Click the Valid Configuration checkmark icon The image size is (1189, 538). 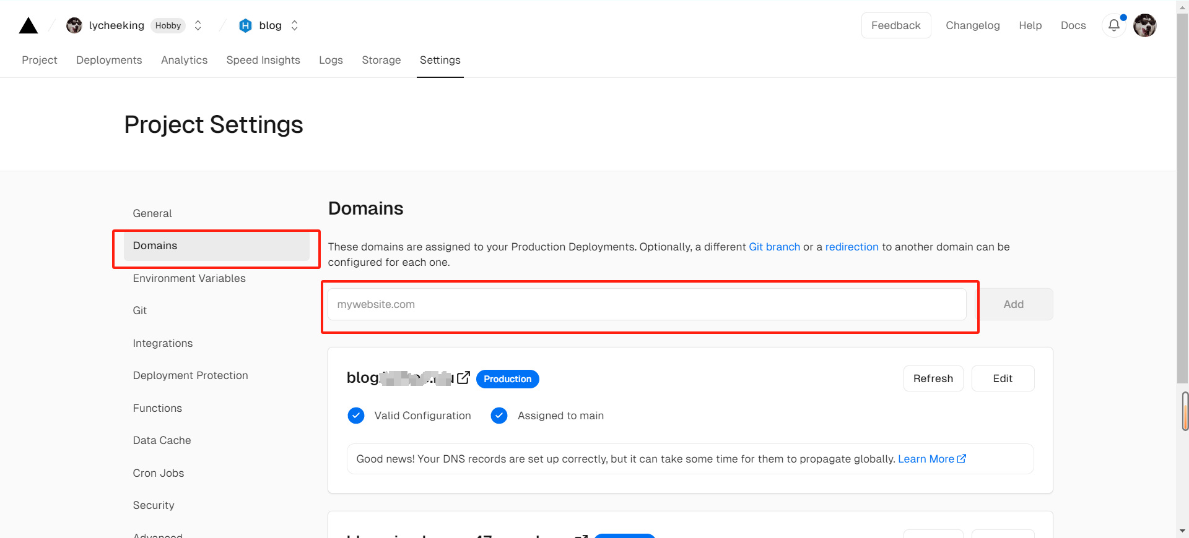pos(356,416)
